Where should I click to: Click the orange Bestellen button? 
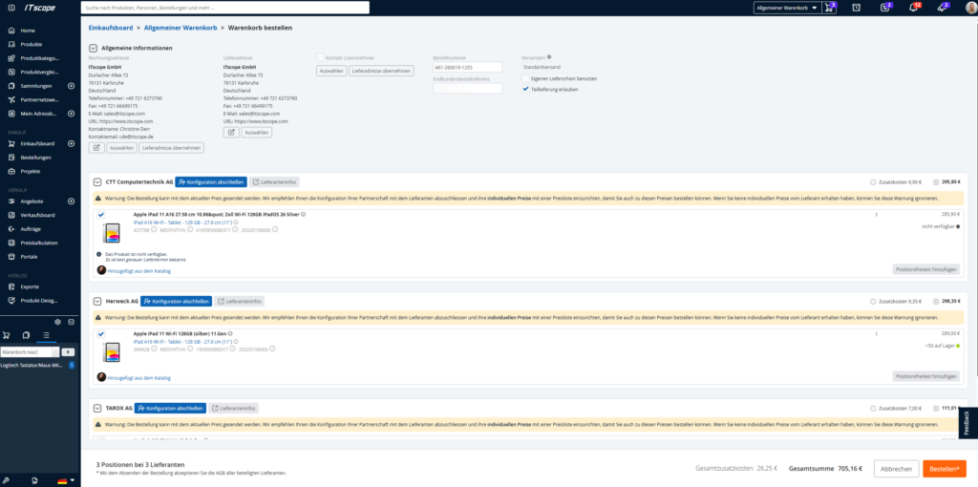[945, 469]
